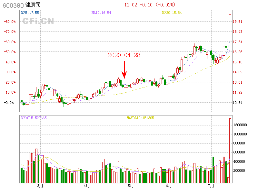
Task: Click the MA10:16.54 indicator label
Action: click(101, 13)
